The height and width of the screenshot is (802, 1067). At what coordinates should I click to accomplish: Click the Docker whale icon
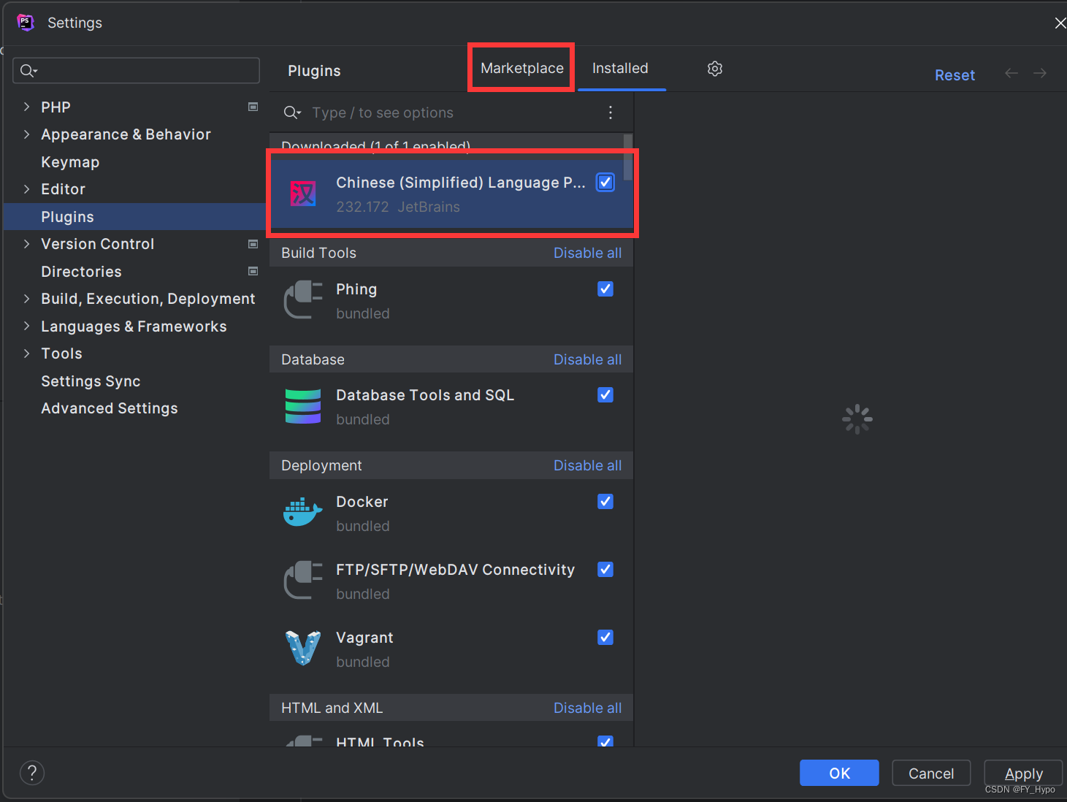point(303,513)
